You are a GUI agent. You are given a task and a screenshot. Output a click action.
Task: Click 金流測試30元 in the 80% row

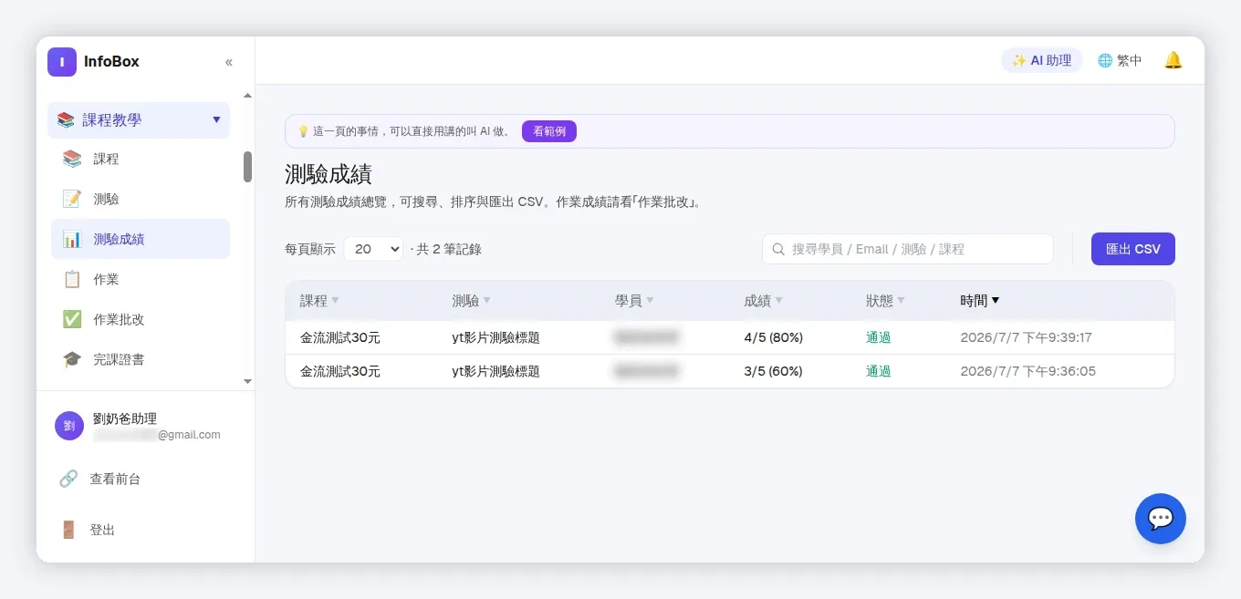point(340,337)
